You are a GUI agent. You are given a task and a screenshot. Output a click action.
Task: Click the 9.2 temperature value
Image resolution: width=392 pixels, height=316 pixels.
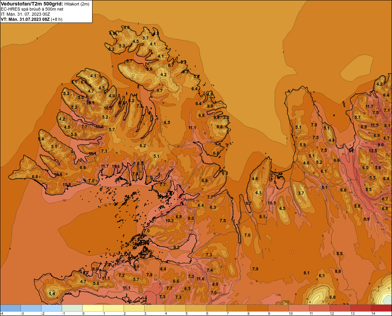tap(176, 247)
